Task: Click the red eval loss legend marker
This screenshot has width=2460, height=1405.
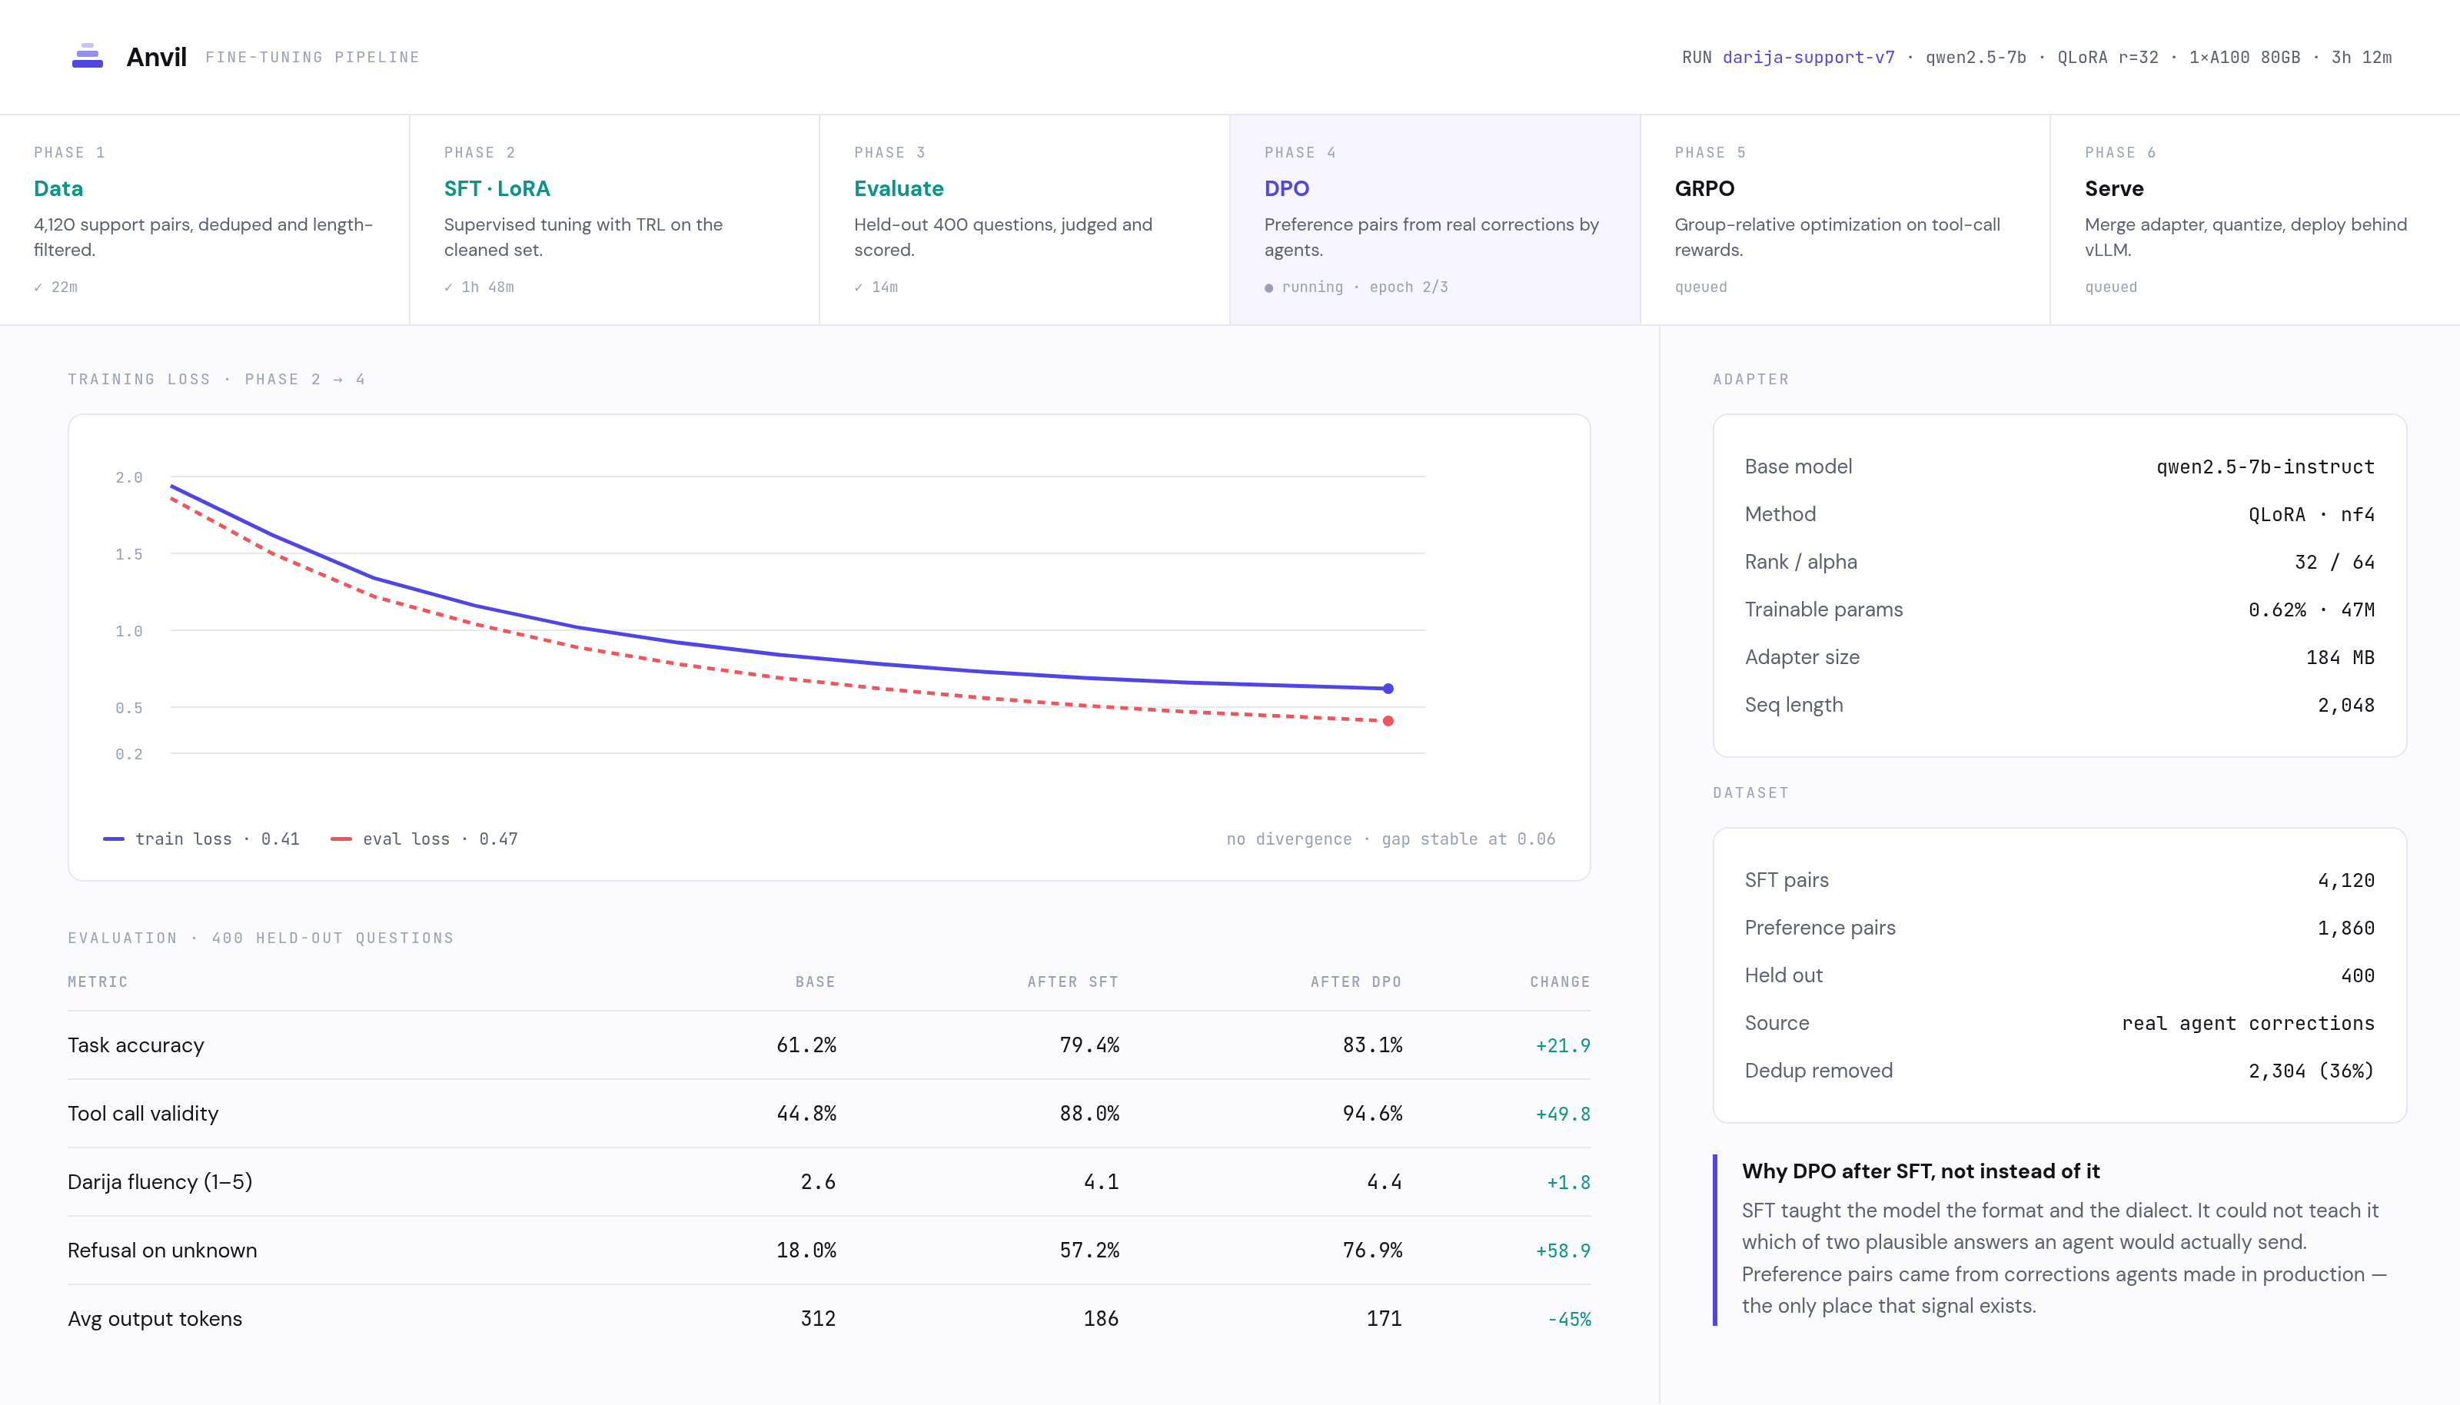Action: tap(341, 839)
